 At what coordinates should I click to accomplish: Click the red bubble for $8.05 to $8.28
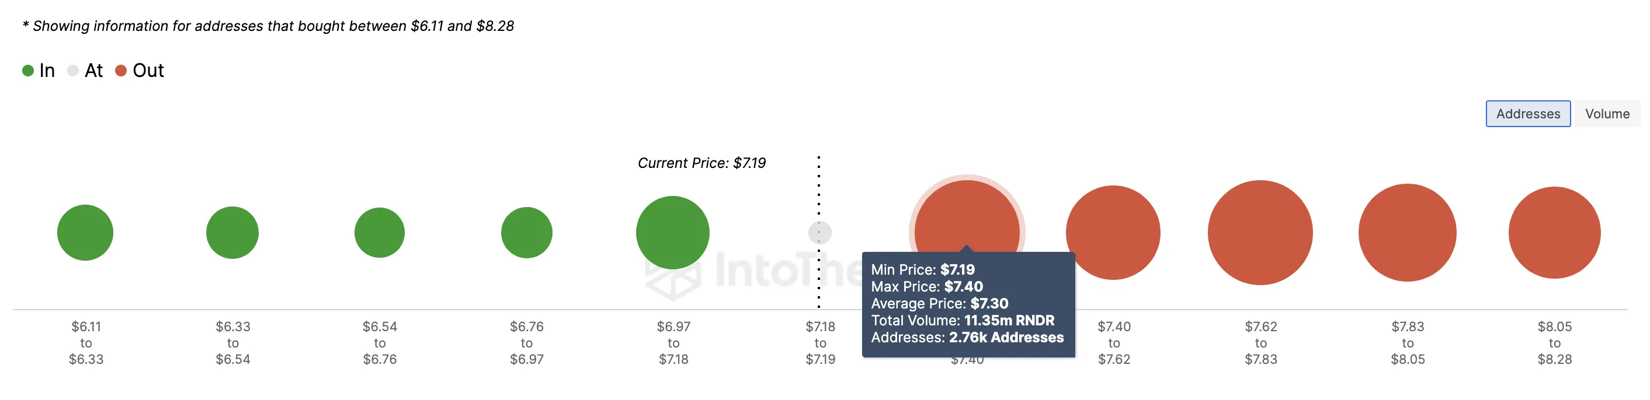(1555, 233)
